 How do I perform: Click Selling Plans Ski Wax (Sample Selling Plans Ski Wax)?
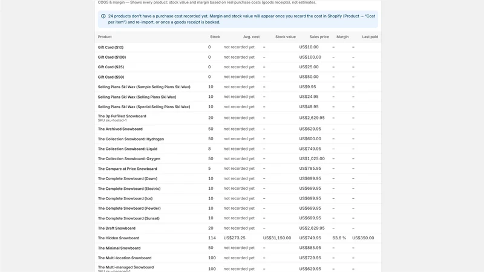[144, 87]
